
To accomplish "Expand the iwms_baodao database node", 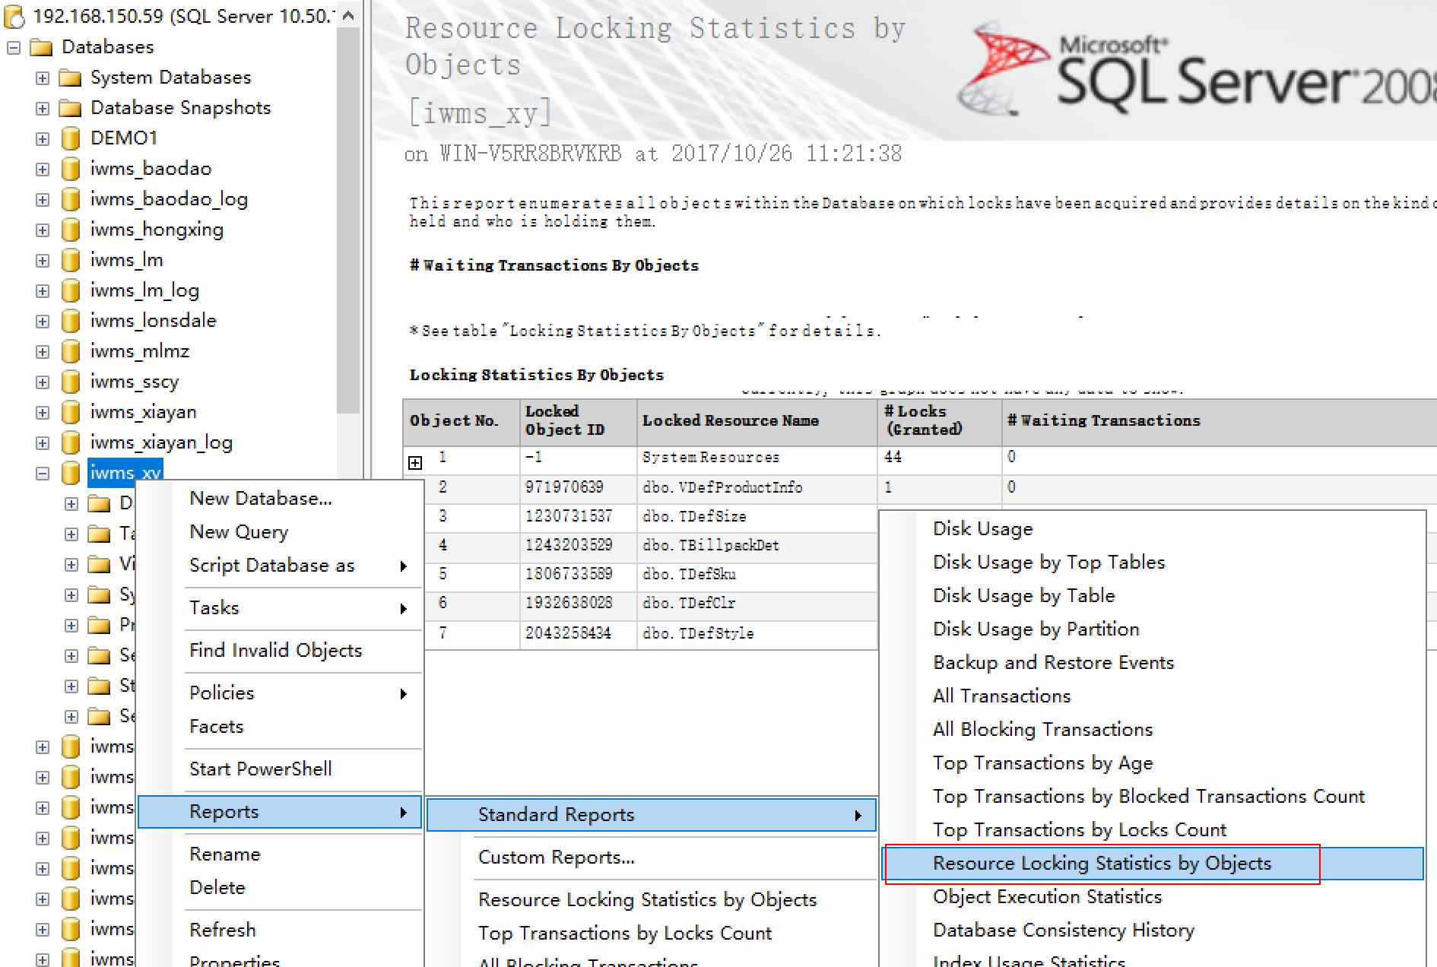I will 43,170.
